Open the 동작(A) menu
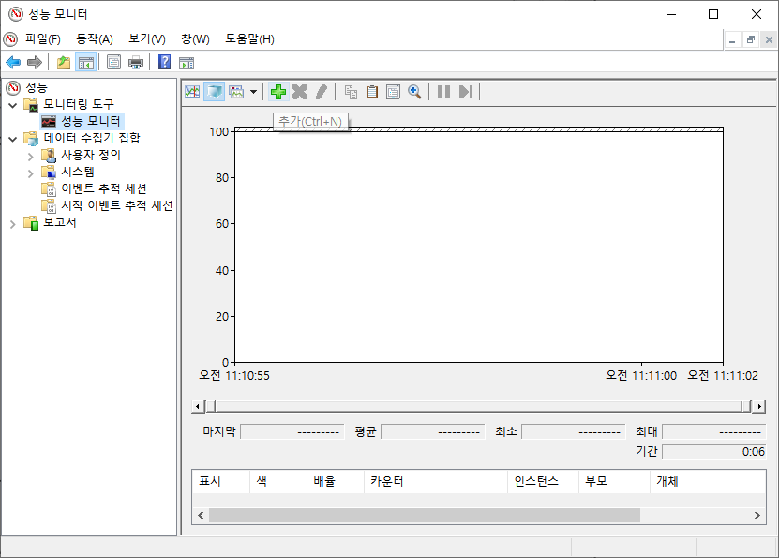Image resolution: width=779 pixels, height=558 pixels. pos(95,38)
